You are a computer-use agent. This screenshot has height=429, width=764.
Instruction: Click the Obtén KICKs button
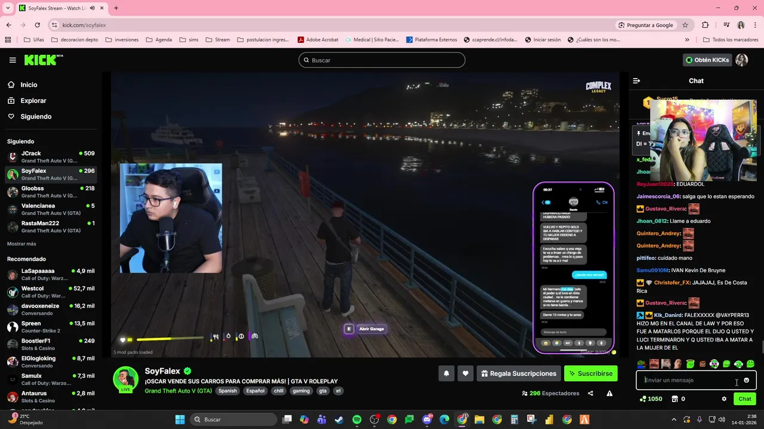coord(707,60)
